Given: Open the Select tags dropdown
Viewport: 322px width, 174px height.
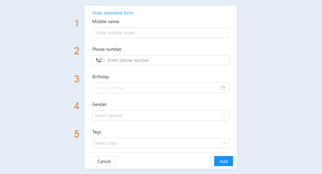Looking at the screenshot, I should point(161,143).
